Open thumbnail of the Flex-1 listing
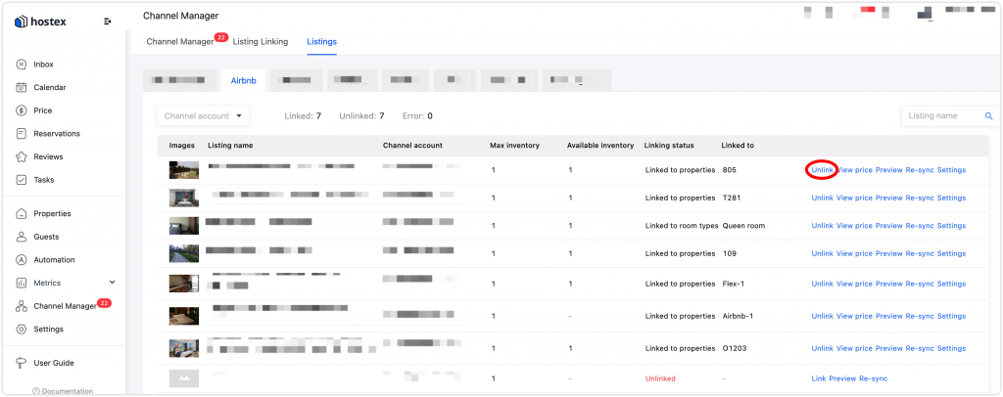This screenshot has width=1003, height=397. click(x=183, y=284)
